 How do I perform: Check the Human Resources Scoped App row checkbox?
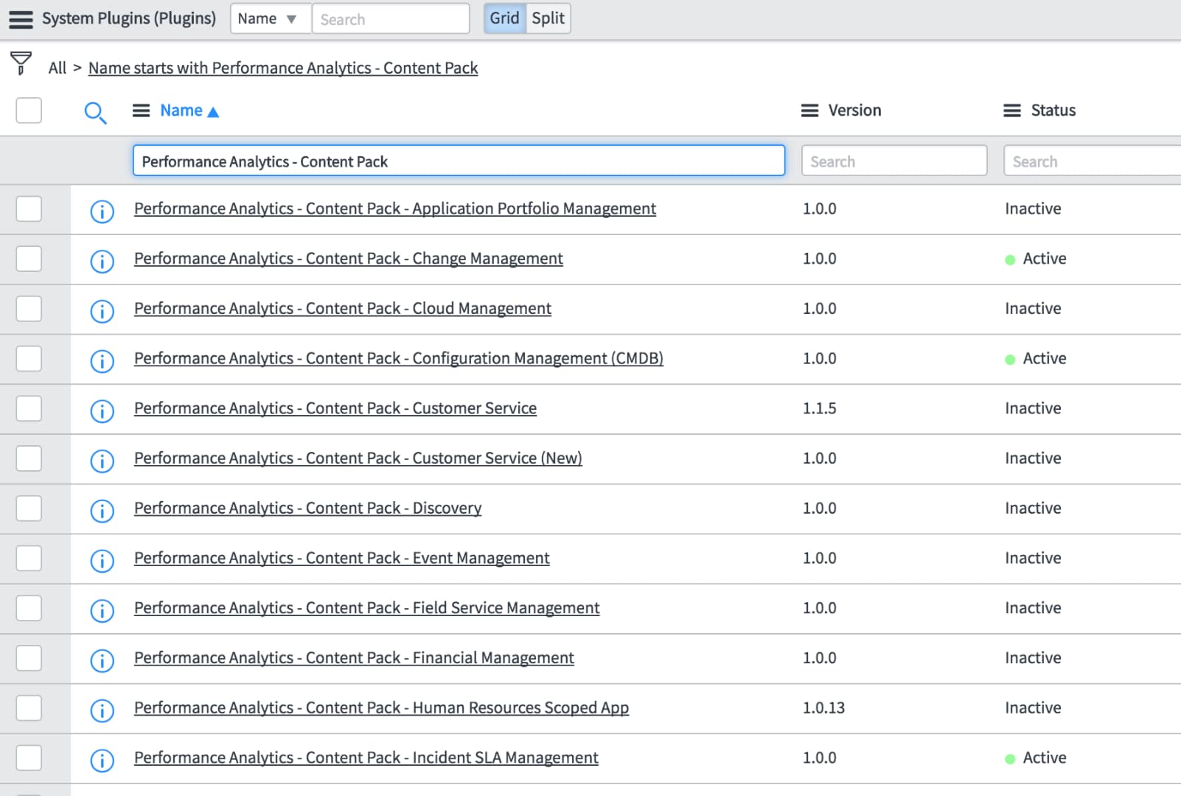coord(29,708)
